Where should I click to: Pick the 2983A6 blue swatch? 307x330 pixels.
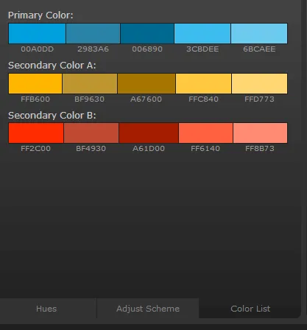[93, 34]
